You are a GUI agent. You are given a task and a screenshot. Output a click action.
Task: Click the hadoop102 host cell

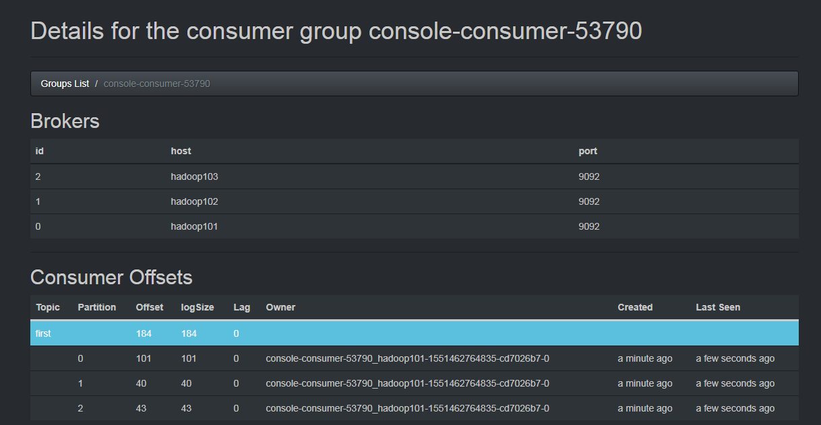click(x=194, y=201)
